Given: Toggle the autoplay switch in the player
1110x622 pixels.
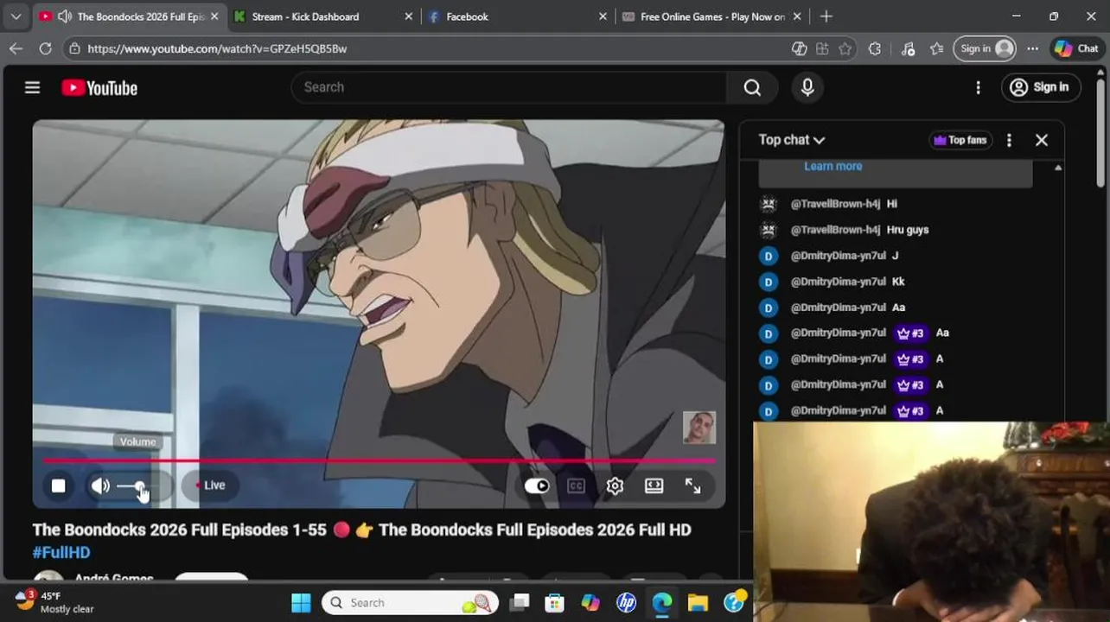Looking at the screenshot, I should (x=537, y=486).
